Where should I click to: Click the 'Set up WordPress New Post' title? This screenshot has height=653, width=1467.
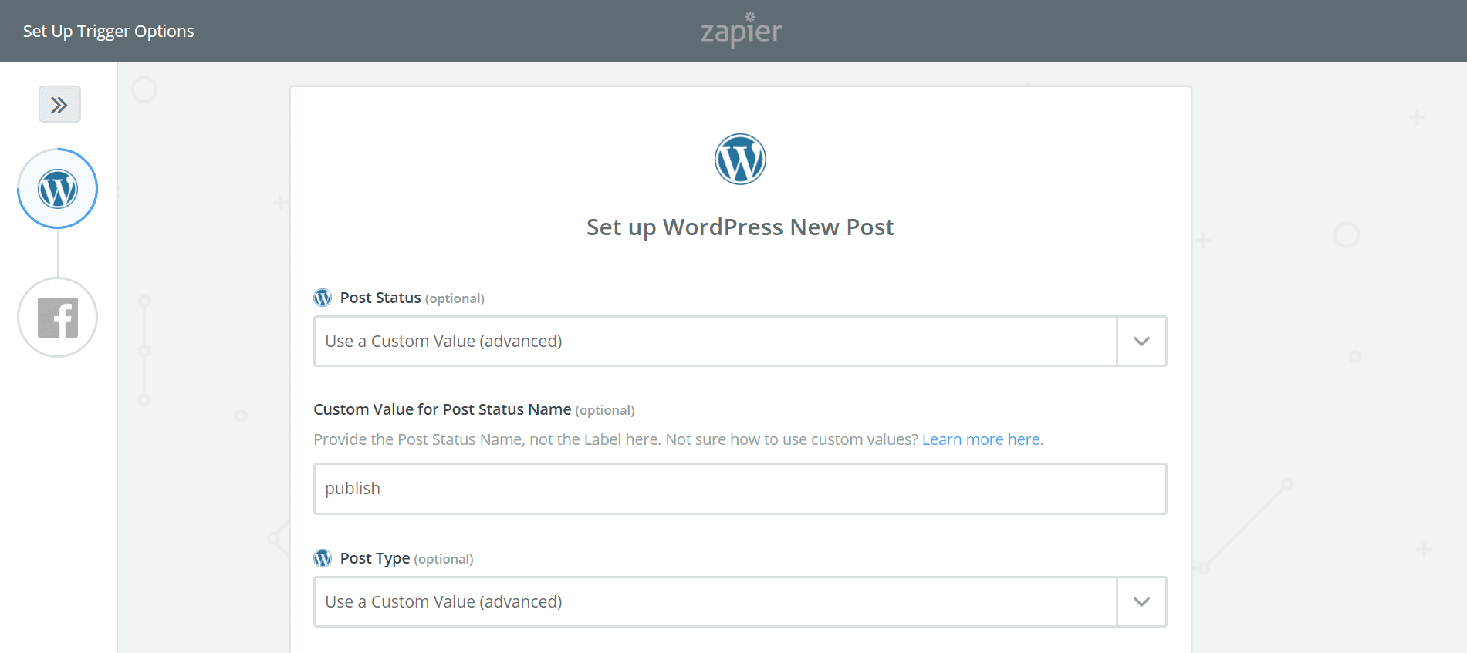click(x=739, y=227)
